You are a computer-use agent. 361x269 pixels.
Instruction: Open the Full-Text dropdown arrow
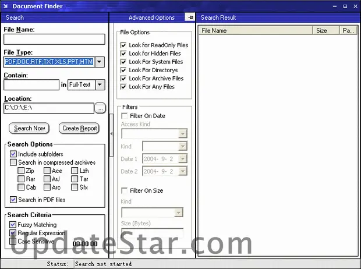100,85
